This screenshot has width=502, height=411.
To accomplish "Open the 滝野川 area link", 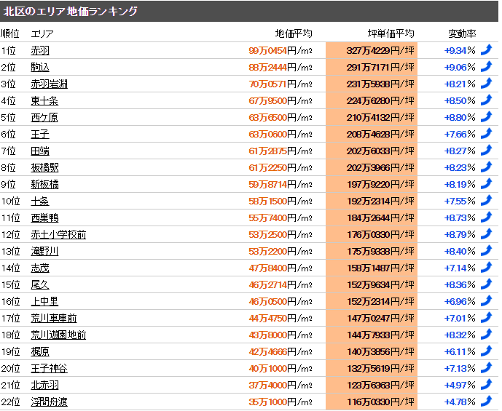I will [x=44, y=251].
